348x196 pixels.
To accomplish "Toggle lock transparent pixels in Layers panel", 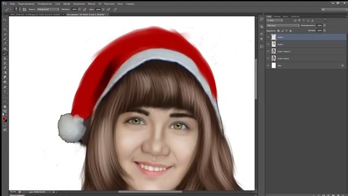I will pos(278,30).
